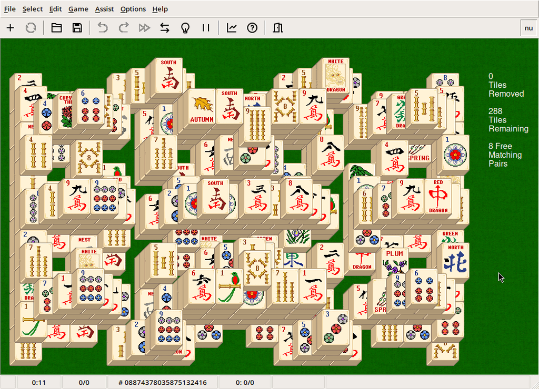Restart the current game
The image size is (539, 389).
31,28
